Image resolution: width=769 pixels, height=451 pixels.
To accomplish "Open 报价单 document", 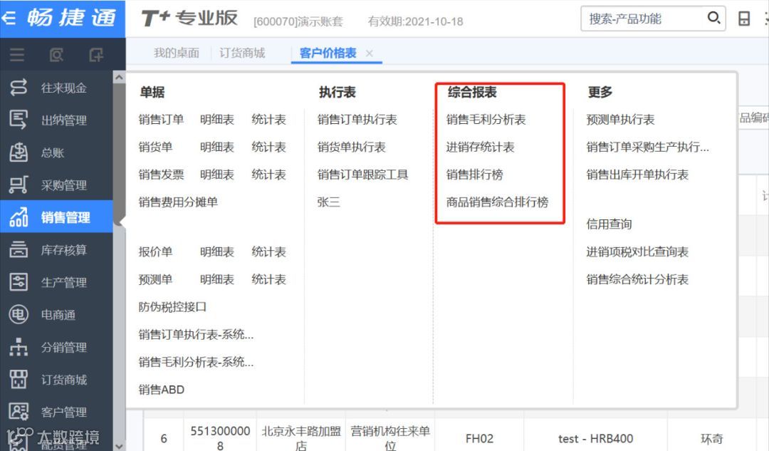I will pos(155,252).
